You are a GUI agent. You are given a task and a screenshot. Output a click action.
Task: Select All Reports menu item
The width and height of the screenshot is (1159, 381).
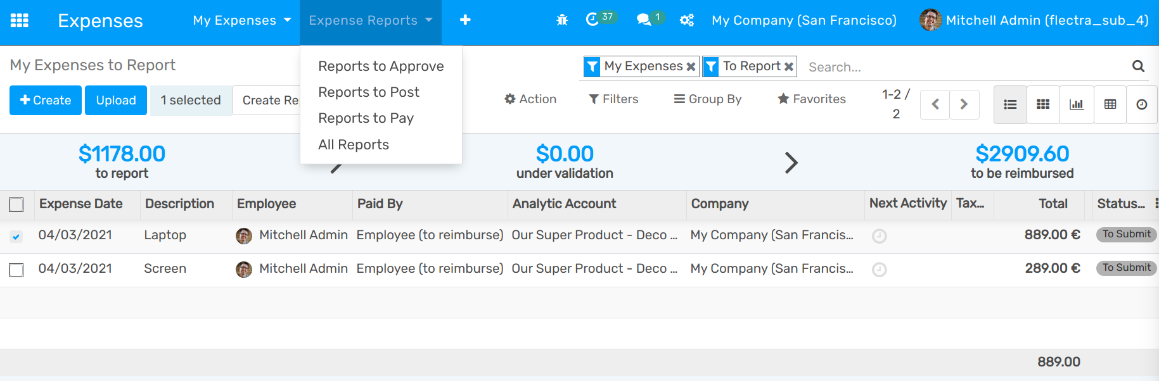tap(381, 144)
